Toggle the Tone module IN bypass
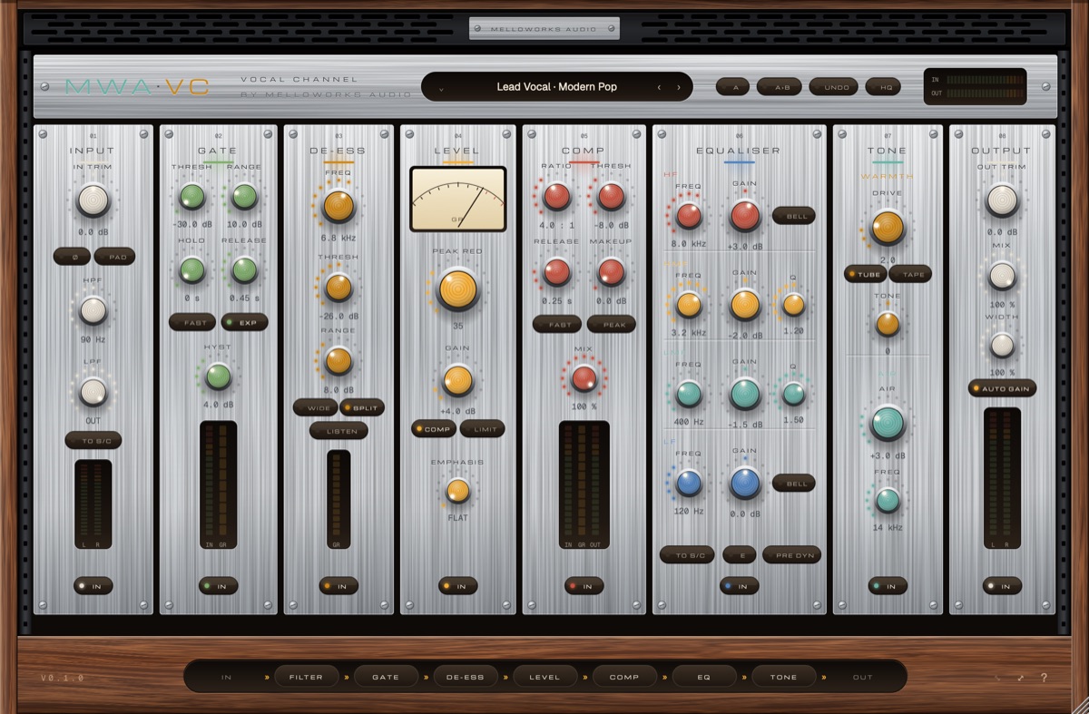 (888, 587)
